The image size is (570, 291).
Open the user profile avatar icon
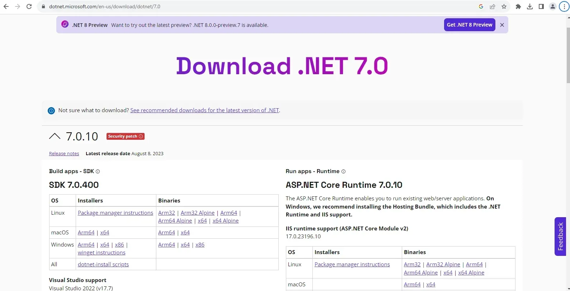[x=553, y=6]
